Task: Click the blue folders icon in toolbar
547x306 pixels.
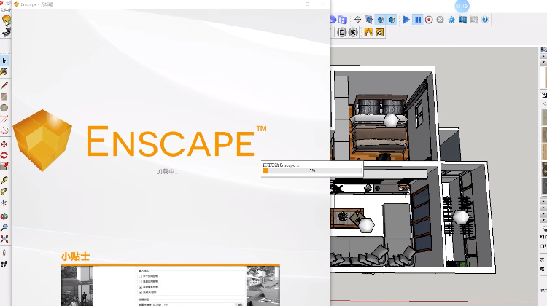Action: pos(343,20)
